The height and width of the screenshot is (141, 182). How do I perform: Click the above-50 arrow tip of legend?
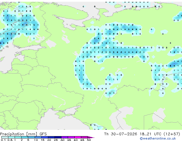(91, 137)
